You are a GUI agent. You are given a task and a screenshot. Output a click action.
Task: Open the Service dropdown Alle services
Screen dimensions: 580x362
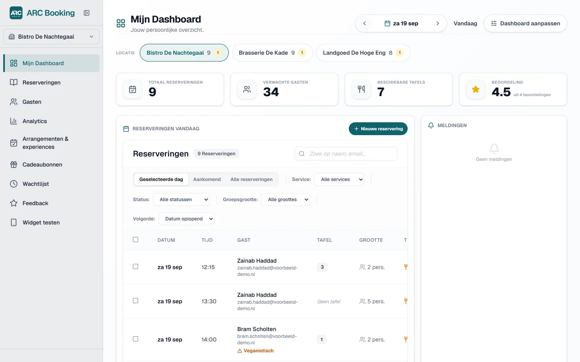pyautogui.click(x=340, y=179)
